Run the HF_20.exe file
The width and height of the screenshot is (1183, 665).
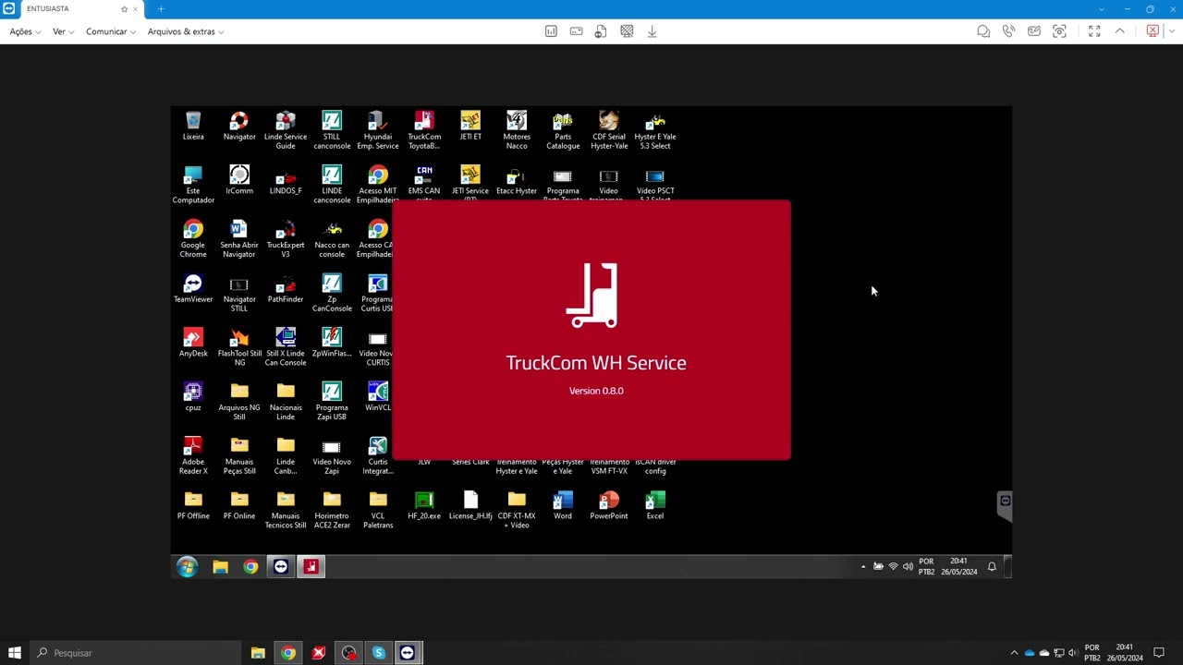click(x=424, y=505)
